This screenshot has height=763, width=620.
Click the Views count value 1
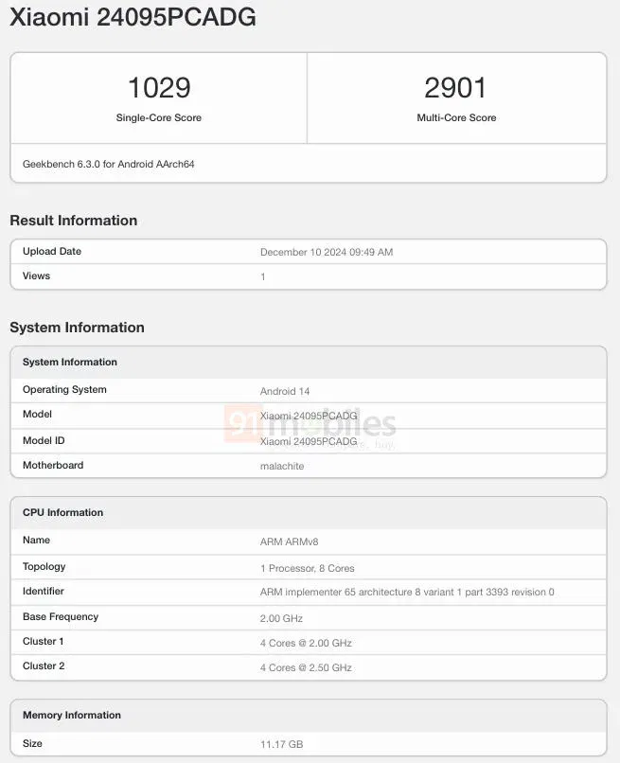click(263, 276)
